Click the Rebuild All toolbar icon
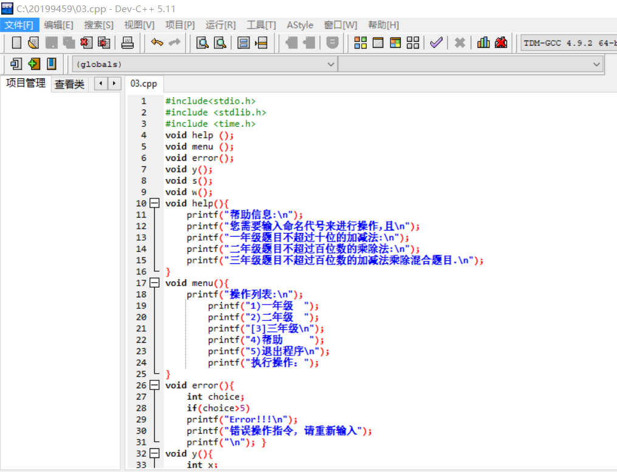617x472 pixels. tap(413, 42)
